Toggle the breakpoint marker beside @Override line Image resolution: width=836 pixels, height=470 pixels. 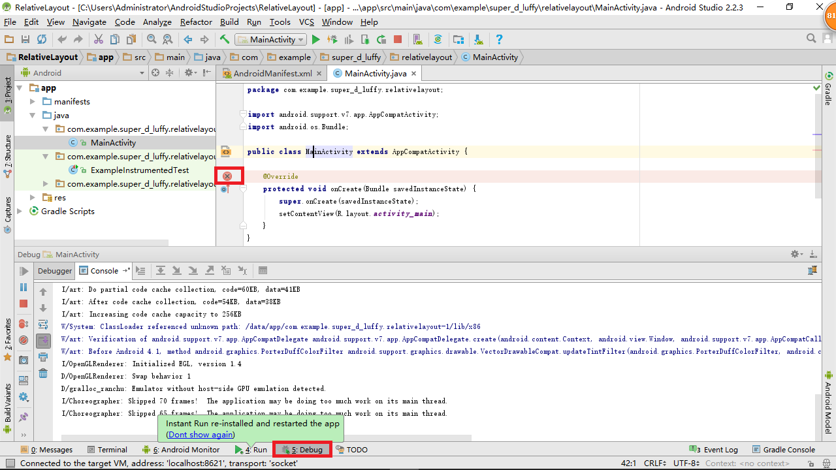pos(227,176)
